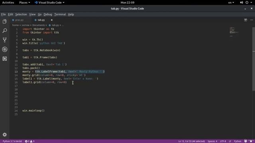Click the 'import tkinter as tk' line
The image size is (255, 143).
[x=38, y=29]
